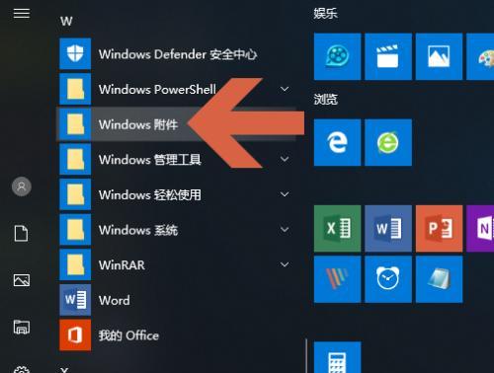Open Windows Defender 安全中心
Viewport: 494px width, 373px height.
[177, 54]
